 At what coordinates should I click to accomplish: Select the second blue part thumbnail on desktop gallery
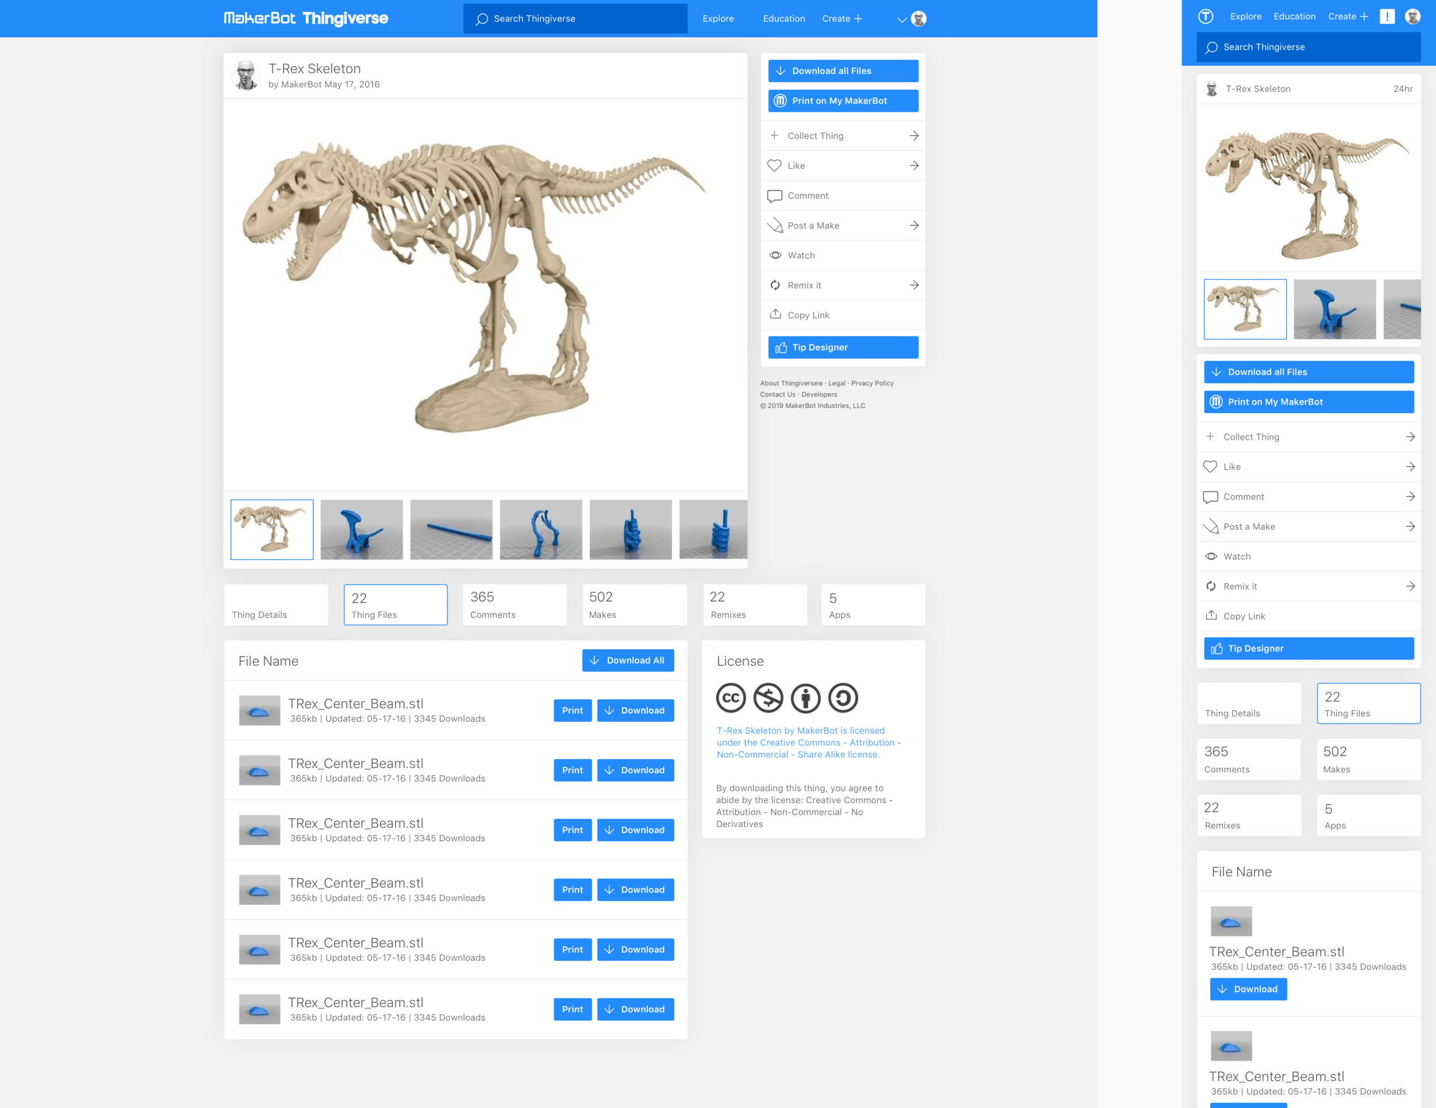point(362,530)
